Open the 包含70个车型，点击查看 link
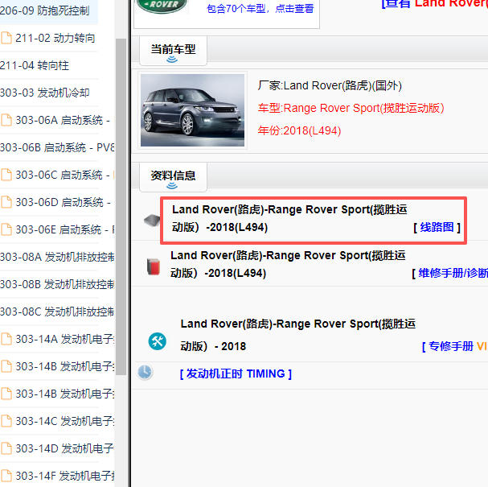This screenshot has height=487, width=488. (x=260, y=8)
